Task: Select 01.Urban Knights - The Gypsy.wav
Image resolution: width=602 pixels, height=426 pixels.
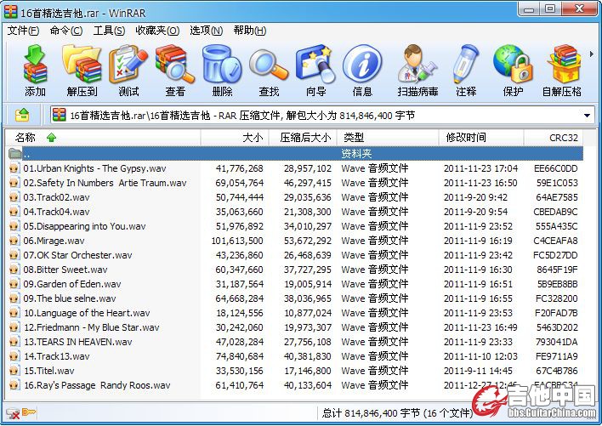Action: coord(94,168)
